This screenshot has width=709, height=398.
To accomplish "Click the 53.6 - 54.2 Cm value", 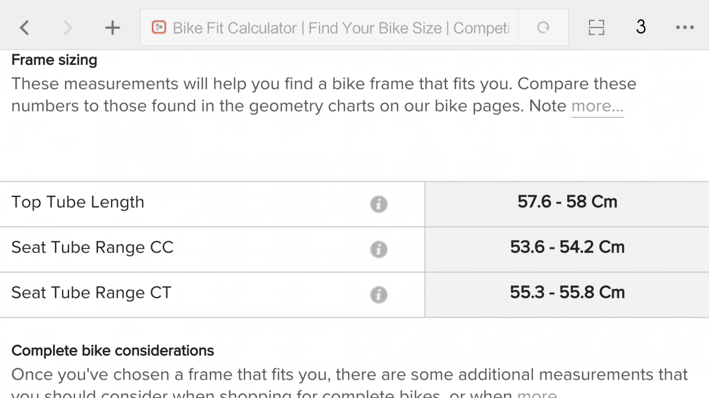I will coord(567,247).
